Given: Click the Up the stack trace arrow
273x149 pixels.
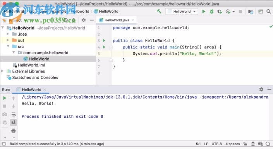Looking at the screenshot, I should [x=14, y=98].
